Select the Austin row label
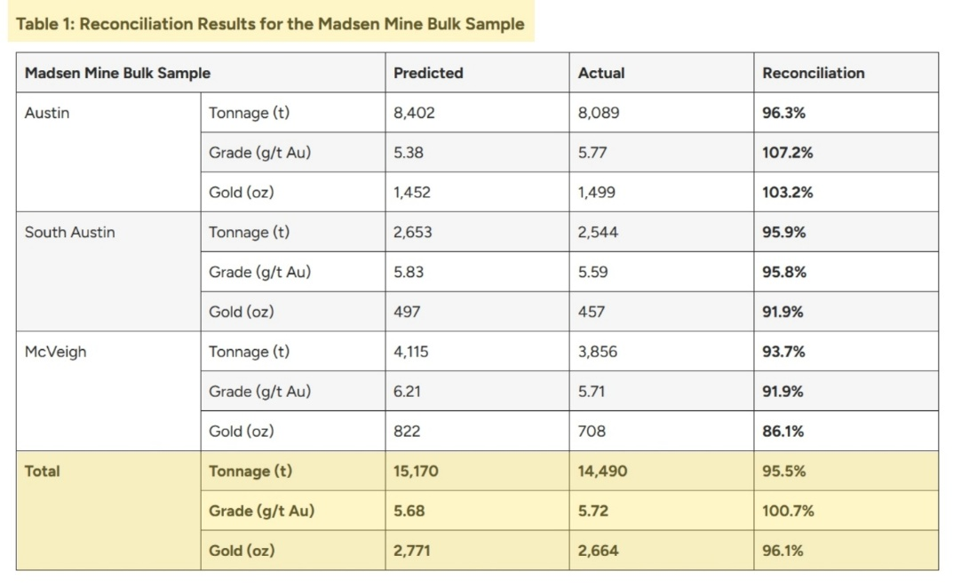 point(46,113)
